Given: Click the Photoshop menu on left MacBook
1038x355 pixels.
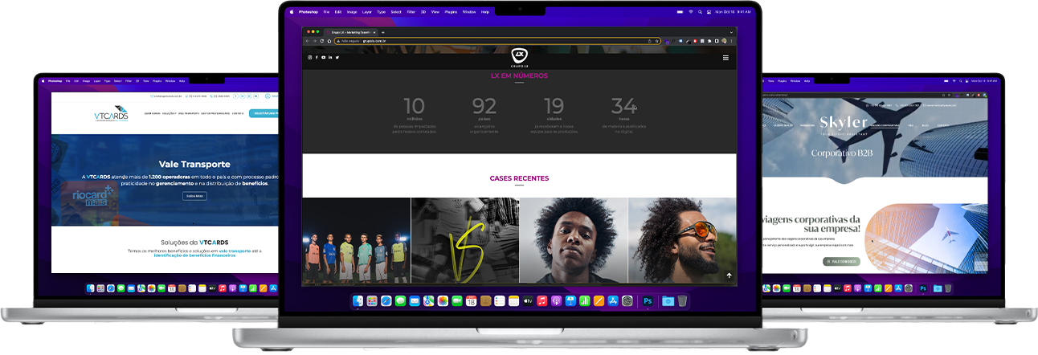Looking at the screenshot, I should tap(55, 81).
